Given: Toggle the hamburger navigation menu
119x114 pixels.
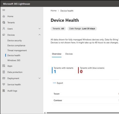Looking at the screenshot, I should click(4, 10).
